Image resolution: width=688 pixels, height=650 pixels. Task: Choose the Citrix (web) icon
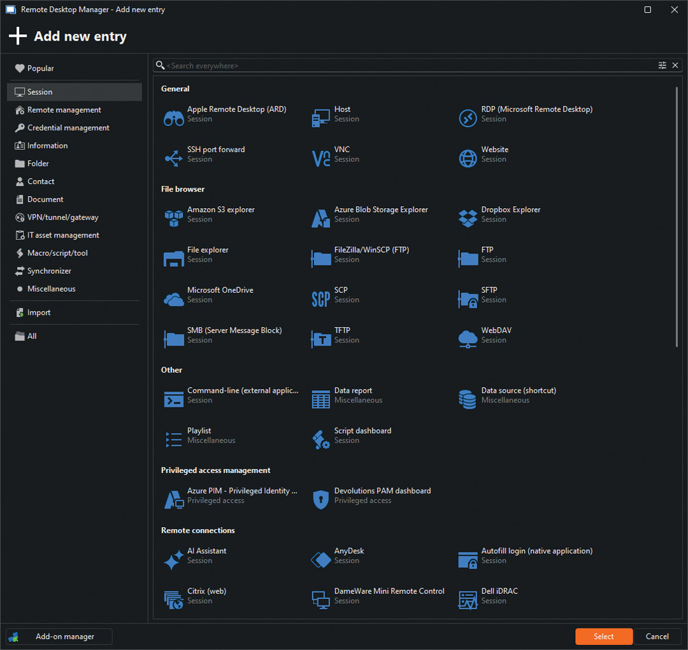point(174,600)
